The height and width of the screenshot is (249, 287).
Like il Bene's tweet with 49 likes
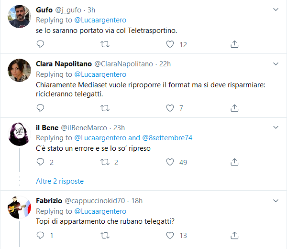170,162
